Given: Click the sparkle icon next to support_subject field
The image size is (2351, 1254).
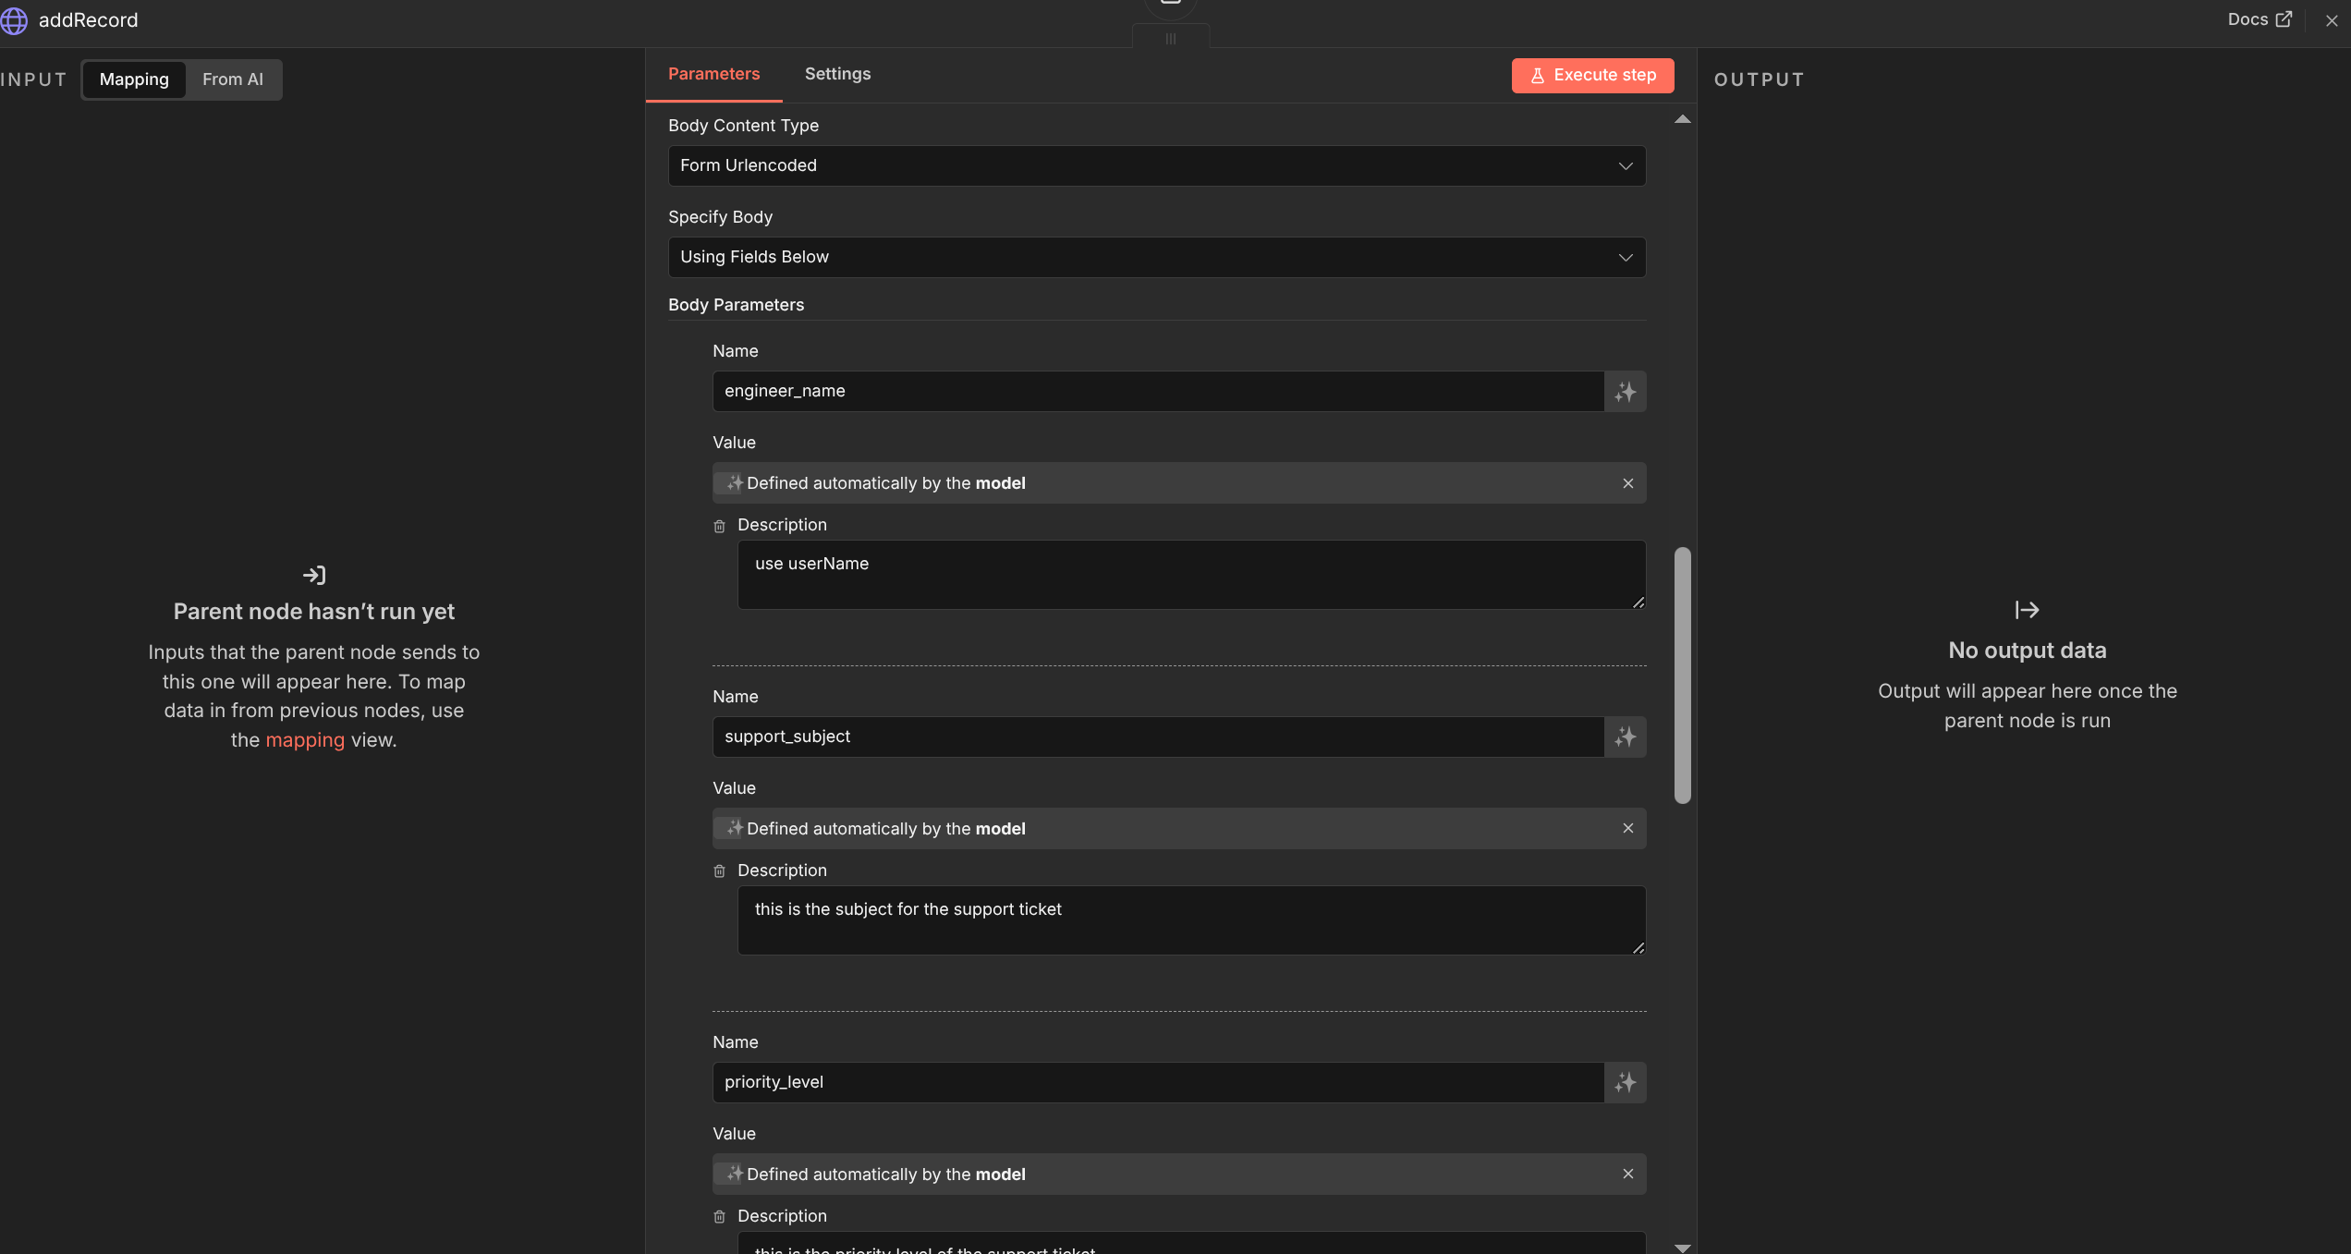Looking at the screenshot, I should point(1624,737).
